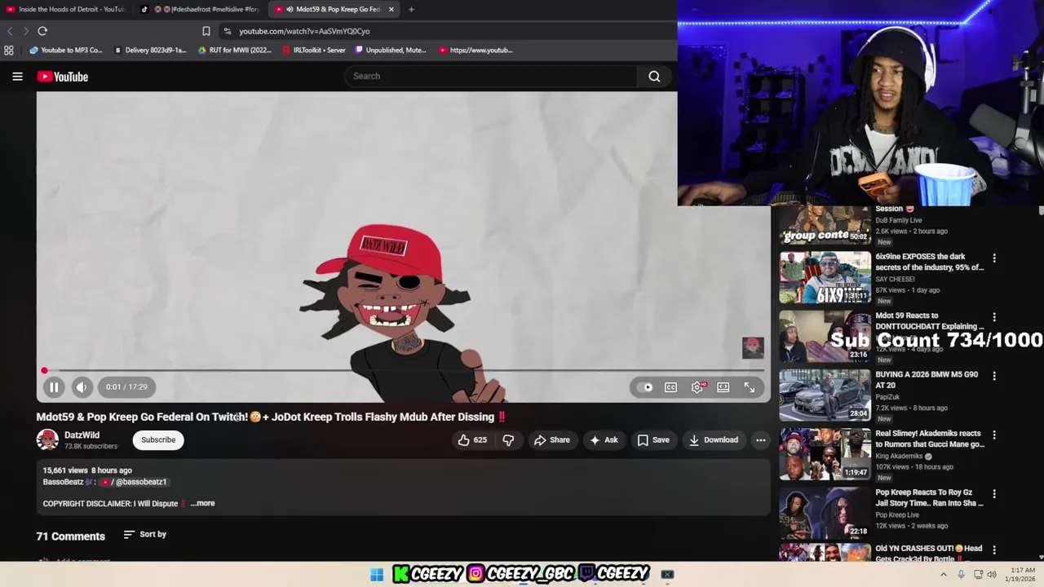Close the Mdot59 & Pop Kreep tab

[391, 9]
